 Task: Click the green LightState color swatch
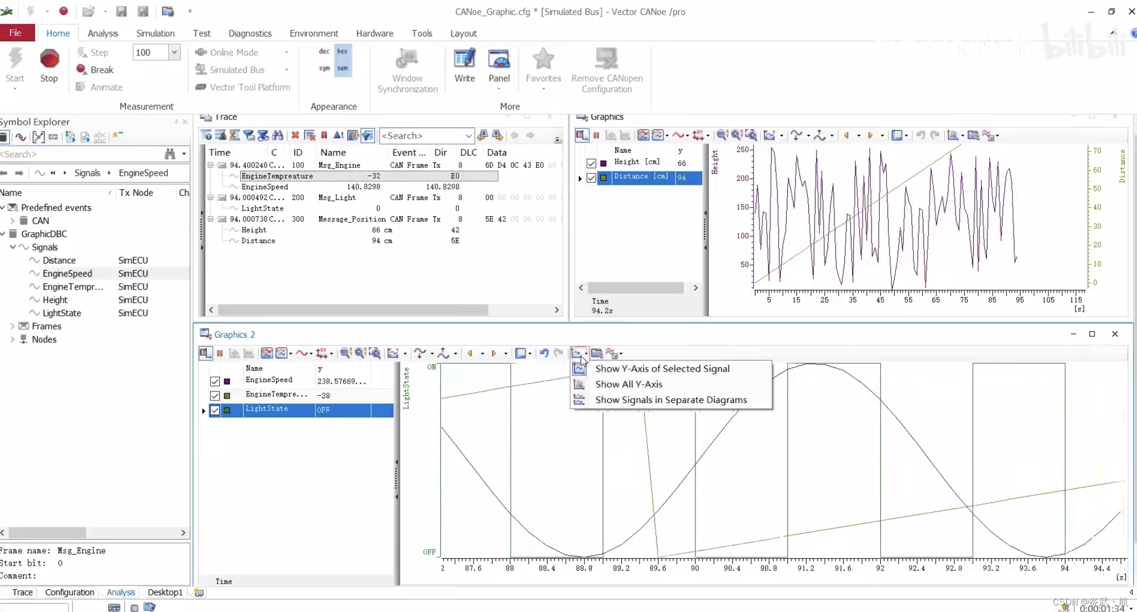point(227,410)
